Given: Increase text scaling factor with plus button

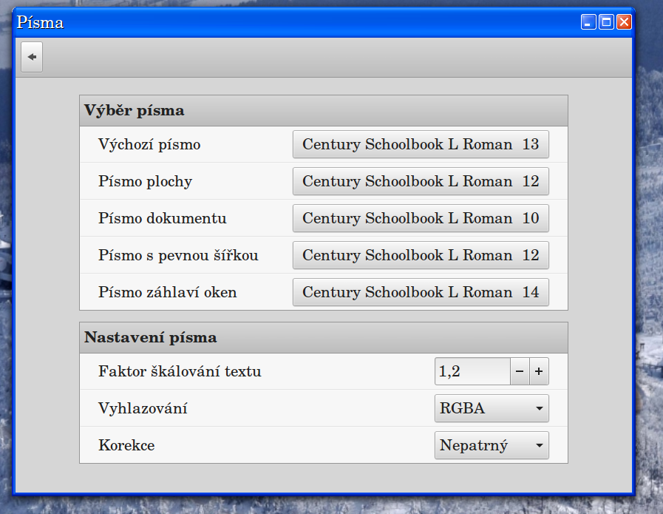Looking at the screenshot, I should 539,372.
